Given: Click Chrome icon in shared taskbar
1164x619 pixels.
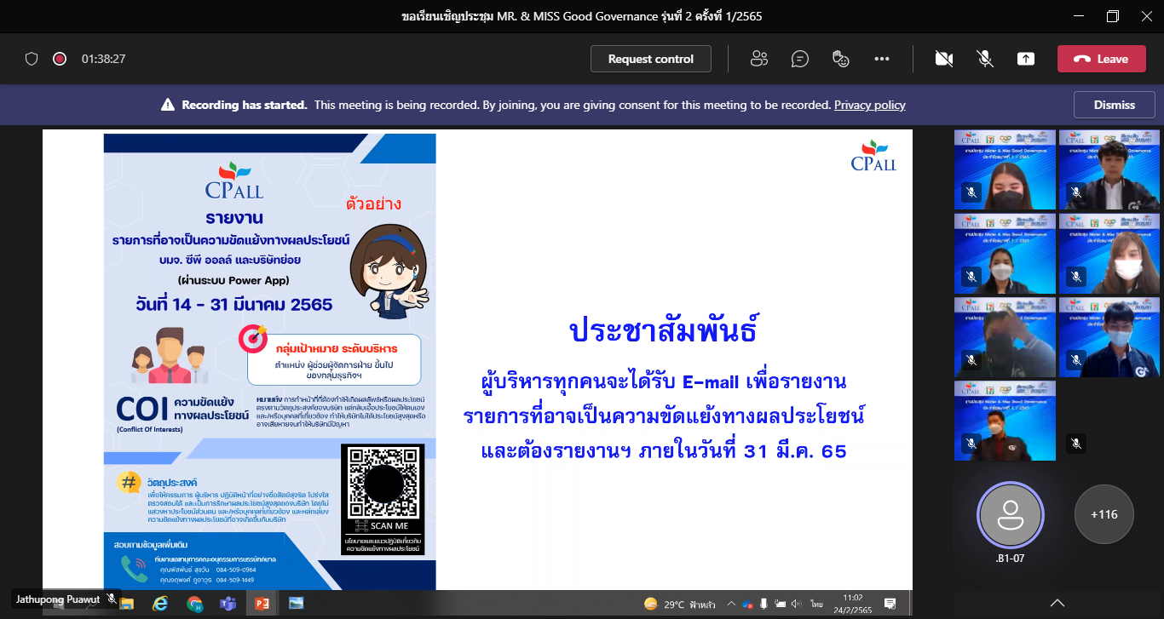Looking at the screenshot, I should (194, 604).
